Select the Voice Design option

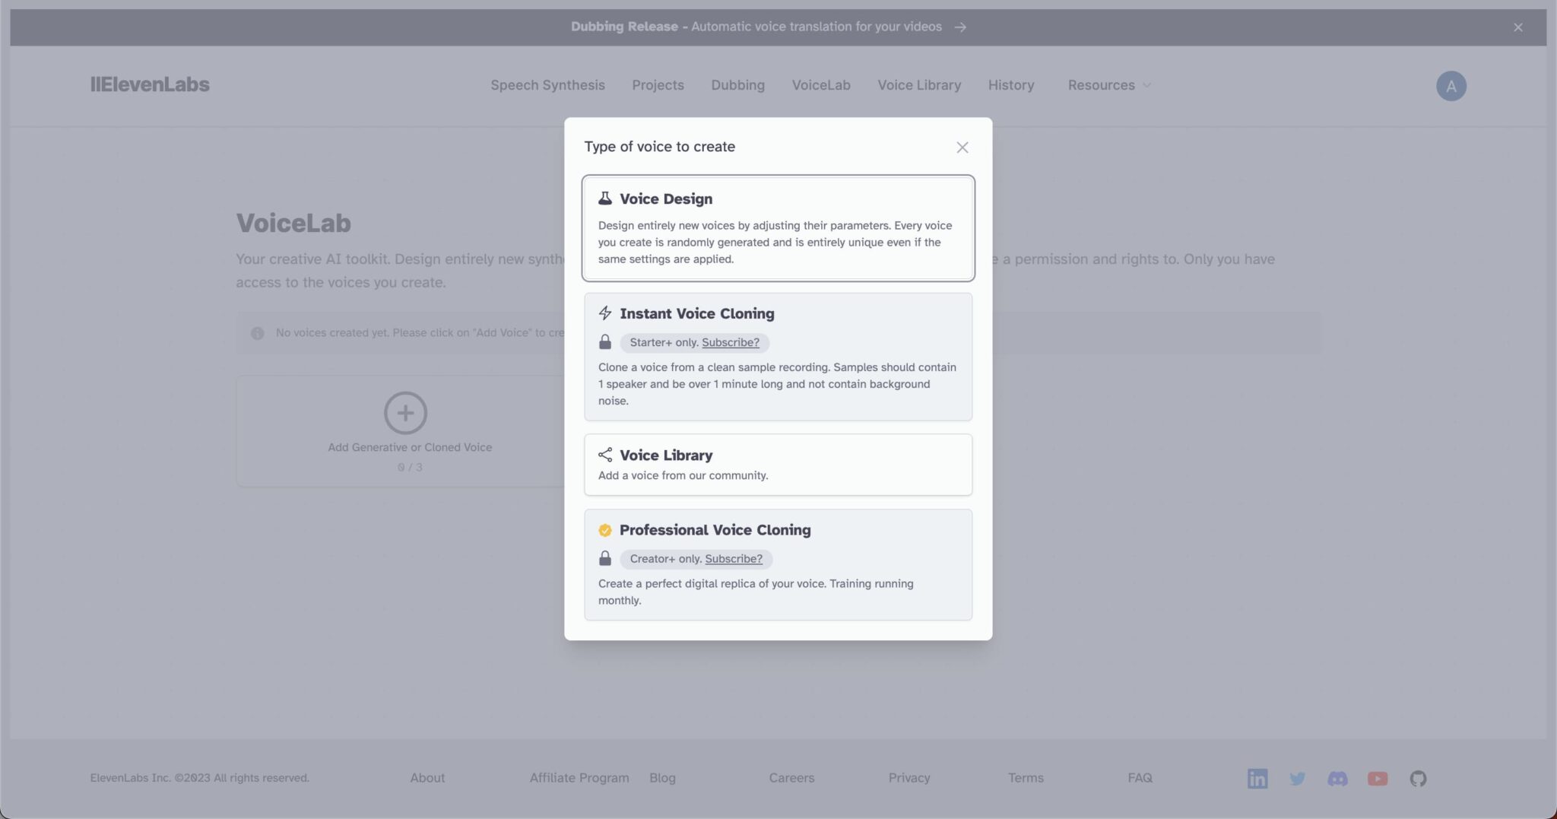pos(778,228)
